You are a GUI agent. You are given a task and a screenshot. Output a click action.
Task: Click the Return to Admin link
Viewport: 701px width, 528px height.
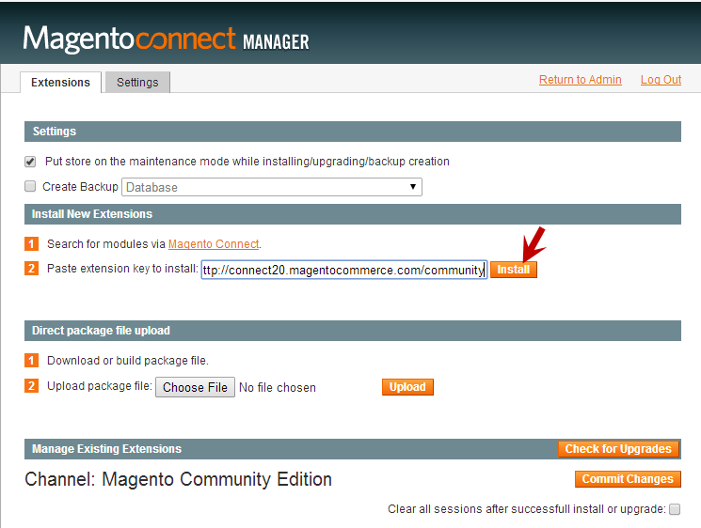580,80
